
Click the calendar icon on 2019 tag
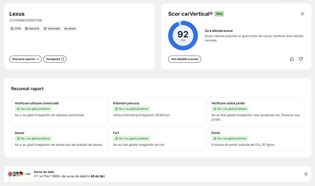pyautogui.click(x=12, y=29)
